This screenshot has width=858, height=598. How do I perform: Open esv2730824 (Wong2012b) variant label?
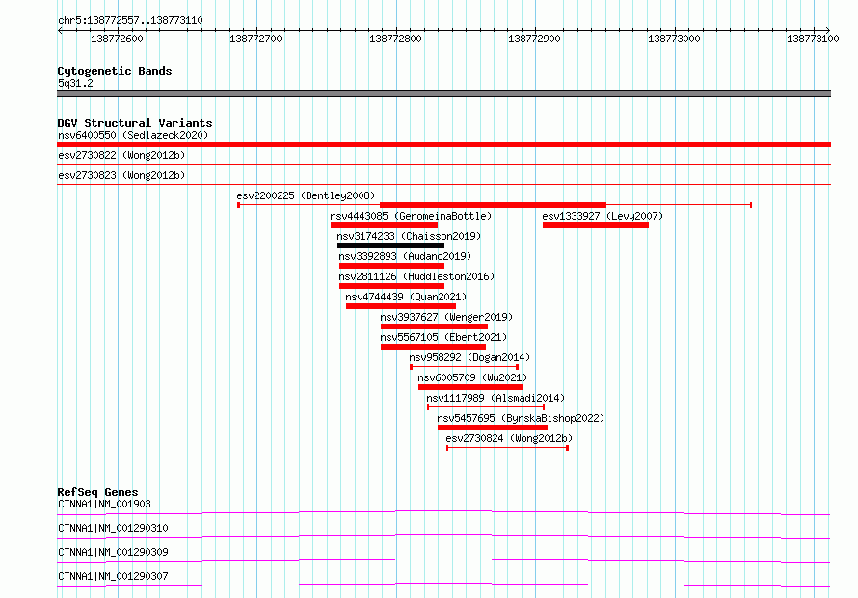[x=509, y=438]
